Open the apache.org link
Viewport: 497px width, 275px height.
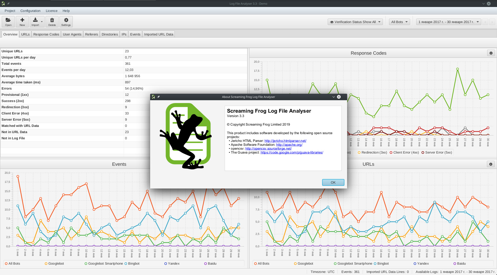point(289,145)
